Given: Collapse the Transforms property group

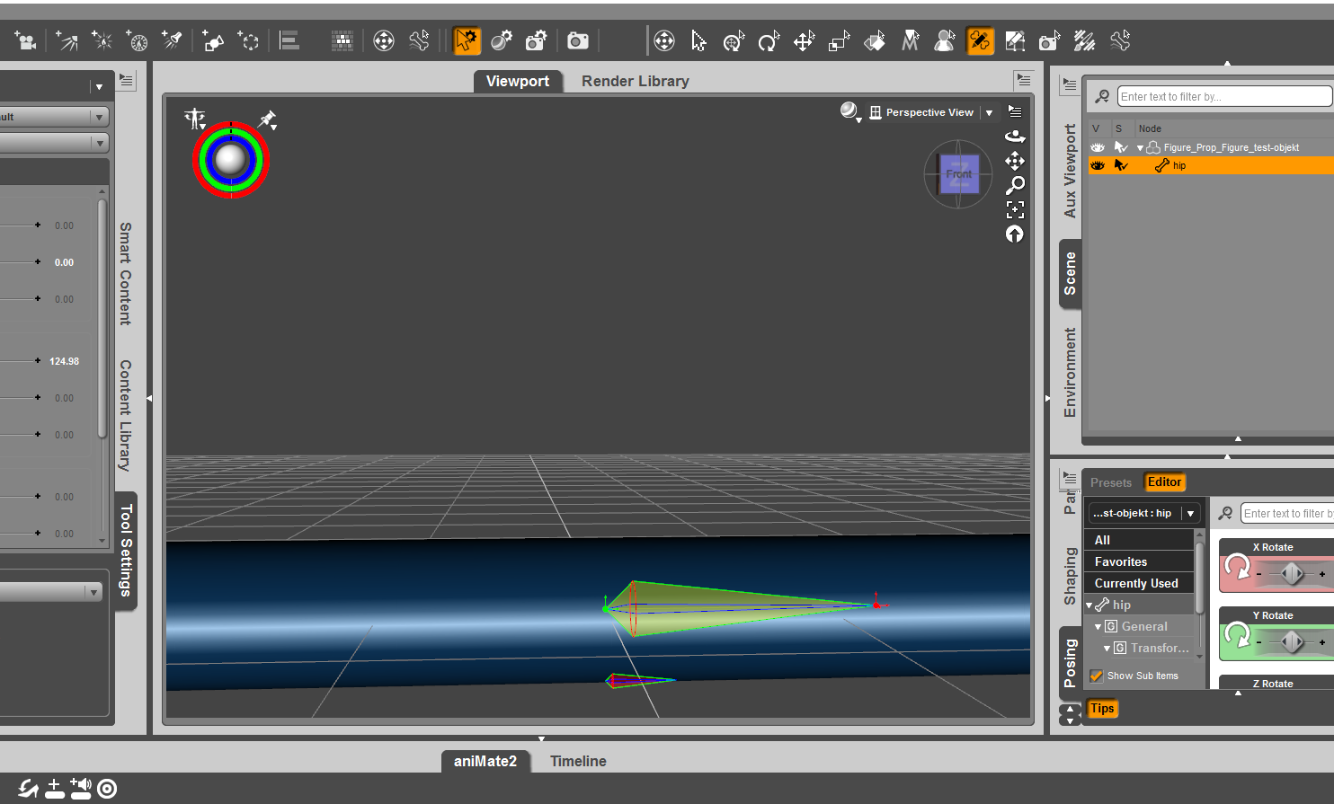Looking at the screenshot, I should 1107,649.
